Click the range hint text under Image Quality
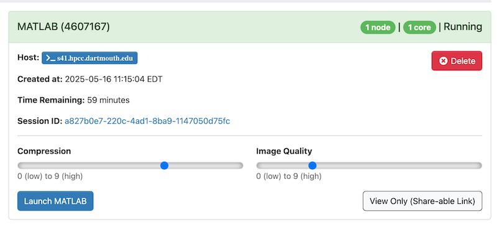The height and width of the screenshot is (230, 497). click(289, 176)
